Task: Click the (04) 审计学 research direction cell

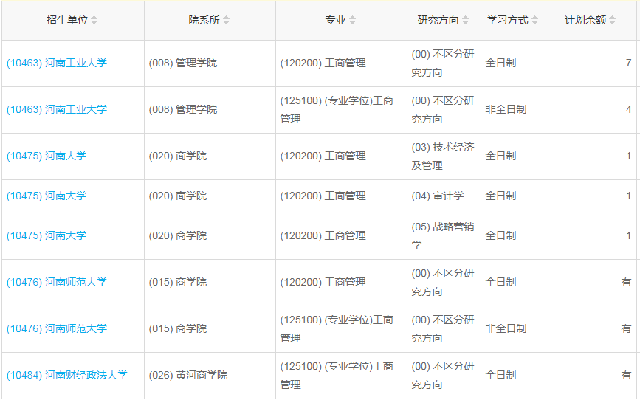Action: [438, 196]
